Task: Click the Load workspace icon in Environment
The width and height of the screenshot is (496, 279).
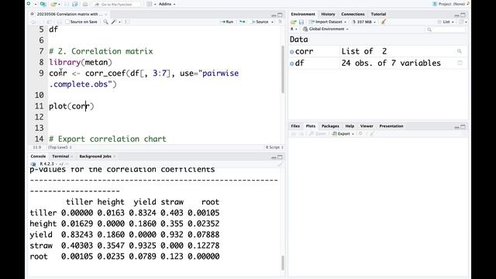Action: [294, 22]
